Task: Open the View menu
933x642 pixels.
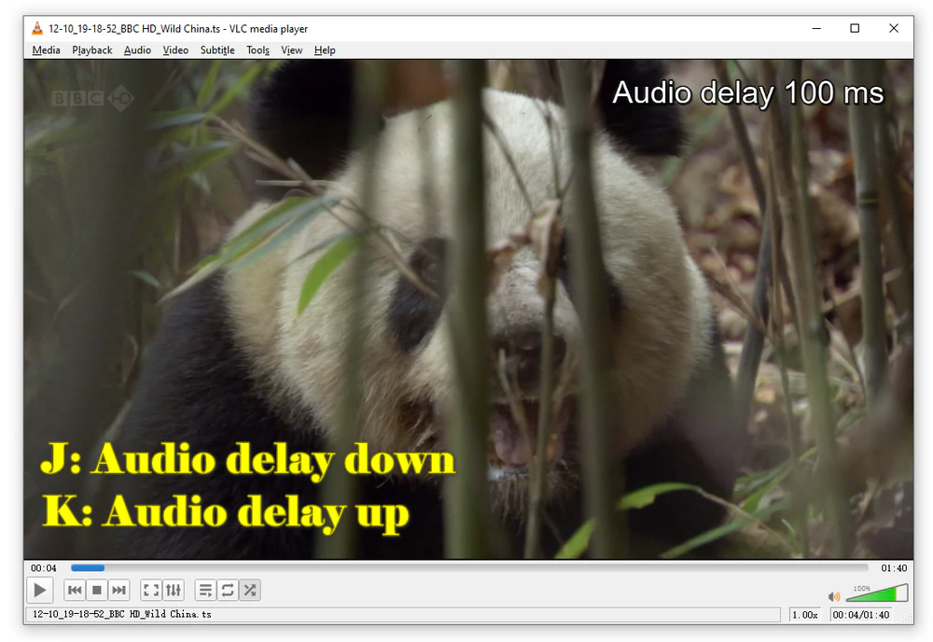Action: [291, 49]
